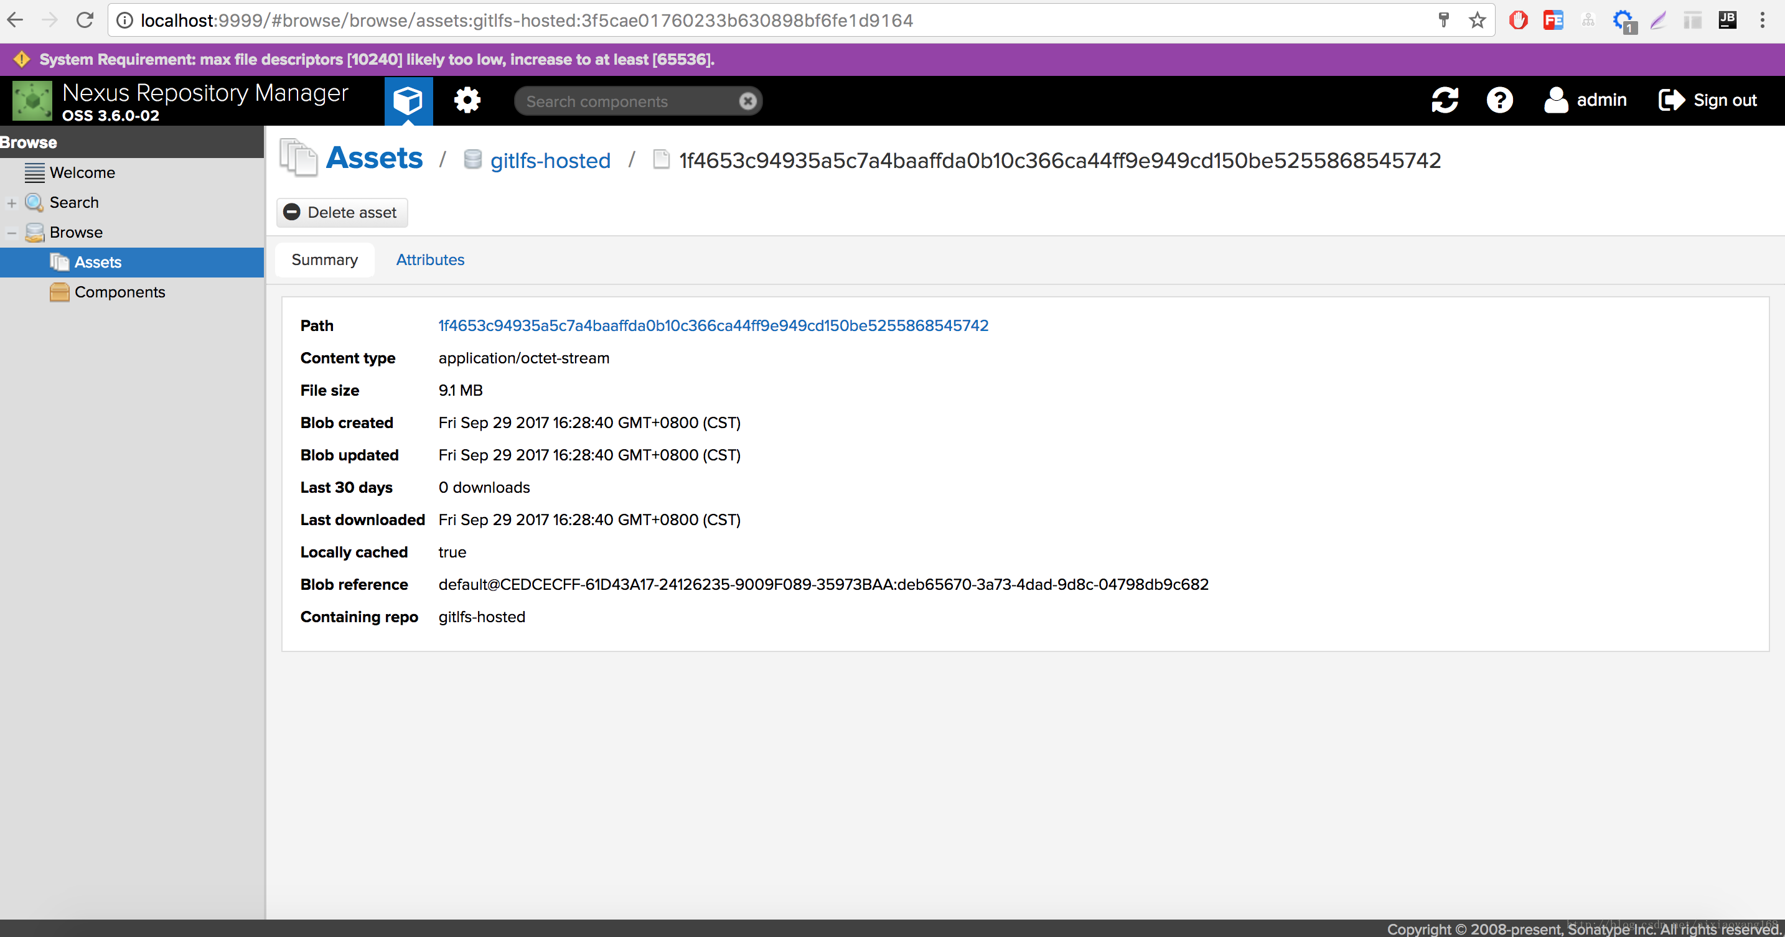Click the Components box icon in the sidebar
The height and width of the screenshot is (937, 1785).
coord(60,292)
